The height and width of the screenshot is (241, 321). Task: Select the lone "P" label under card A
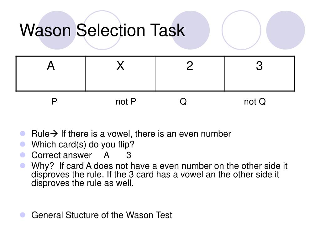point(54,102)
